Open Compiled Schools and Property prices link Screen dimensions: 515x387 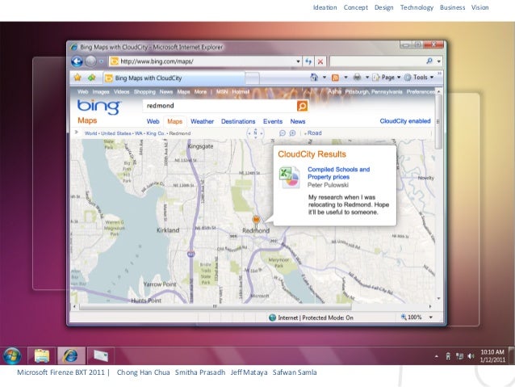[338, 173]
